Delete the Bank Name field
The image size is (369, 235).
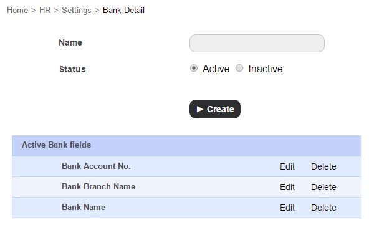click(323, 208)
